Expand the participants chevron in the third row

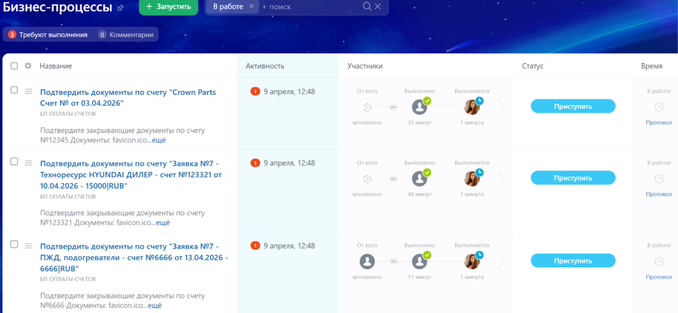[501, 261]
